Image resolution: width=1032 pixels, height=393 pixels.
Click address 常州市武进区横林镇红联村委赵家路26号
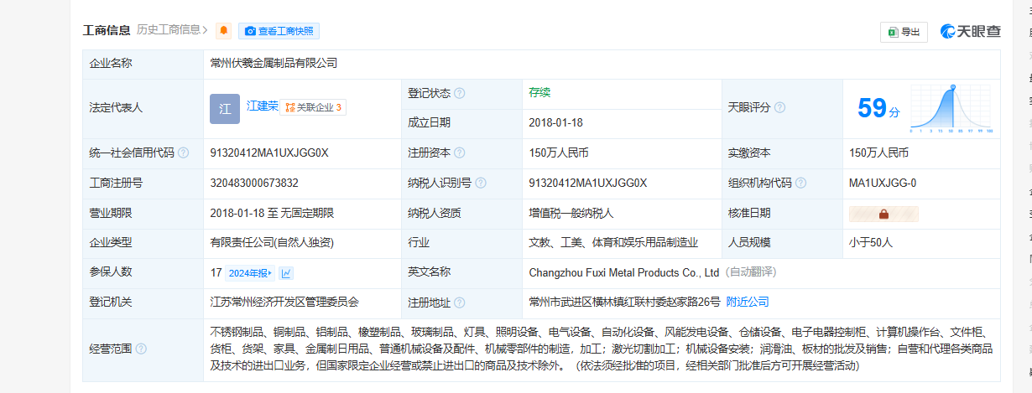click(624, 302)
